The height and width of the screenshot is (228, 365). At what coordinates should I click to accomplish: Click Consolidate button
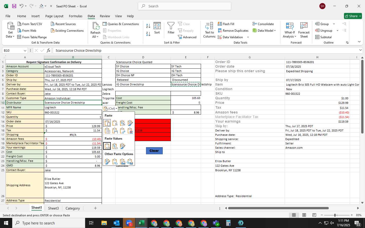click(x=263, y=24)
